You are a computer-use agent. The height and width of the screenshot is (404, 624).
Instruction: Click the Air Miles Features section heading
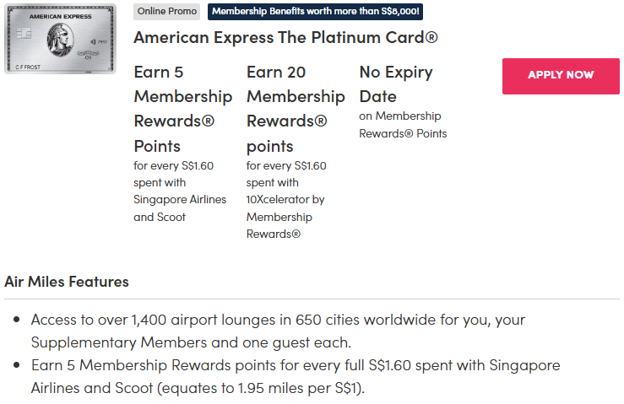[67, 282]
